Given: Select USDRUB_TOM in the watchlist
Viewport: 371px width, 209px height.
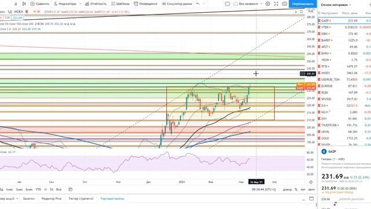Looking at the screenshot, I should [344, 80].
